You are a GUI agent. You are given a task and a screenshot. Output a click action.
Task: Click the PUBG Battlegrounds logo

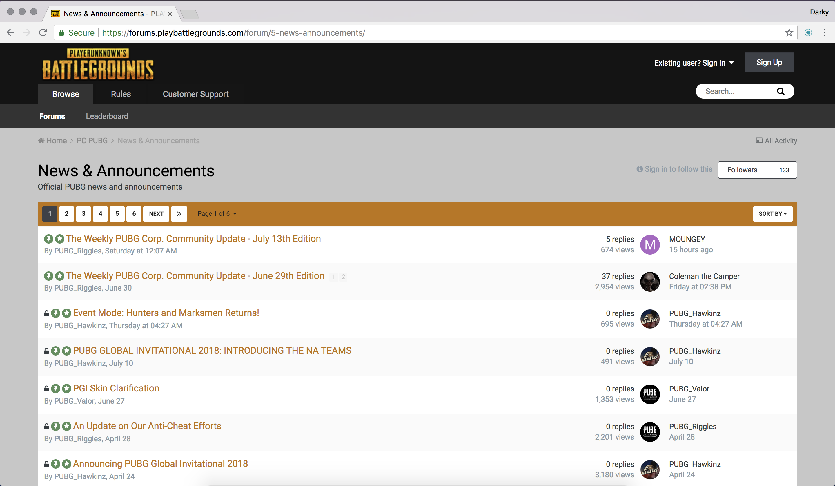click(98, 64)
